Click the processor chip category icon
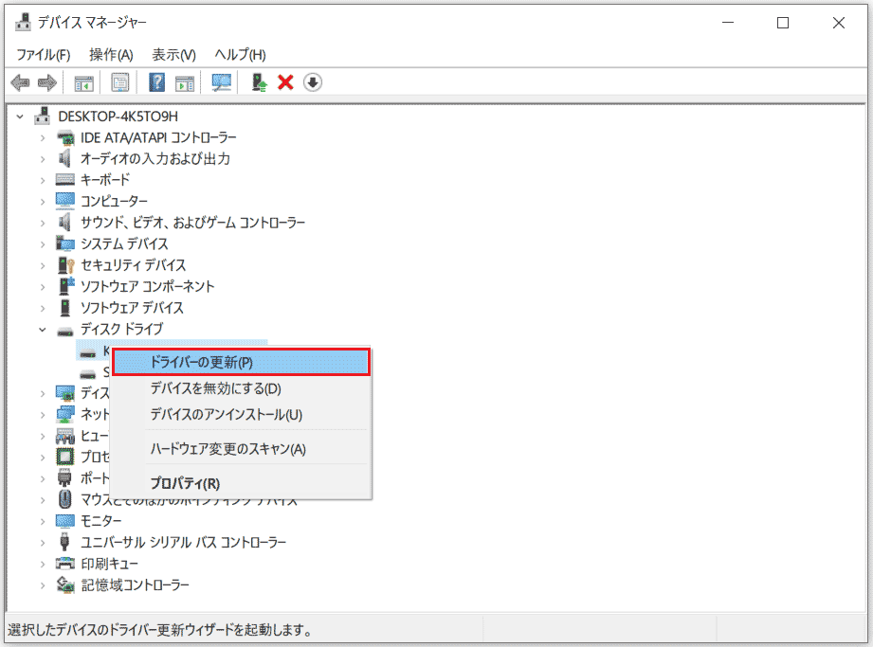The width and height of the screenshot is (873, 647). point(65,457)
